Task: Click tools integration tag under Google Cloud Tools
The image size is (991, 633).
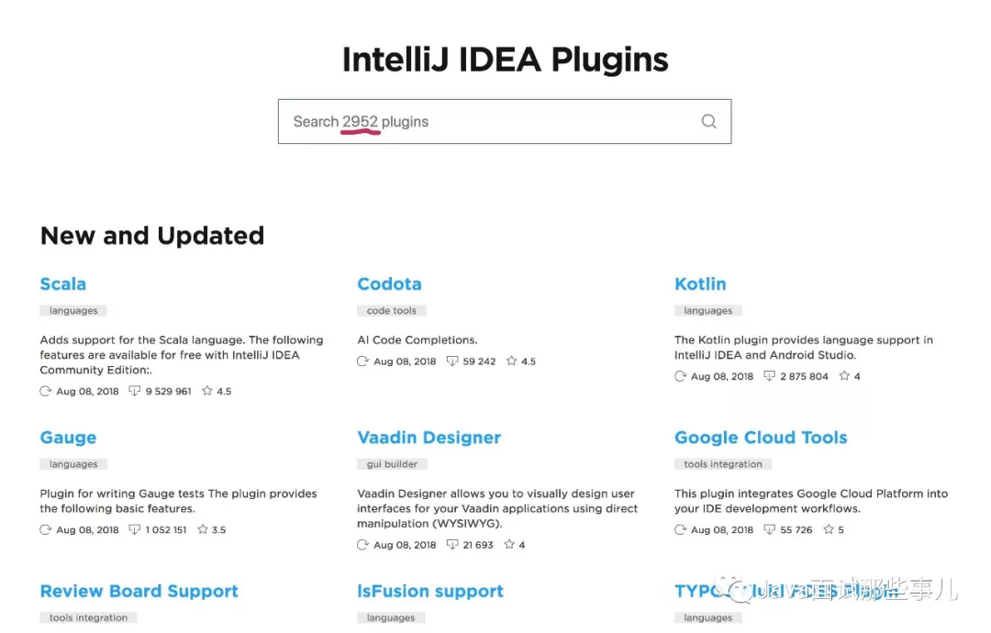Action: tap(723, 464)
